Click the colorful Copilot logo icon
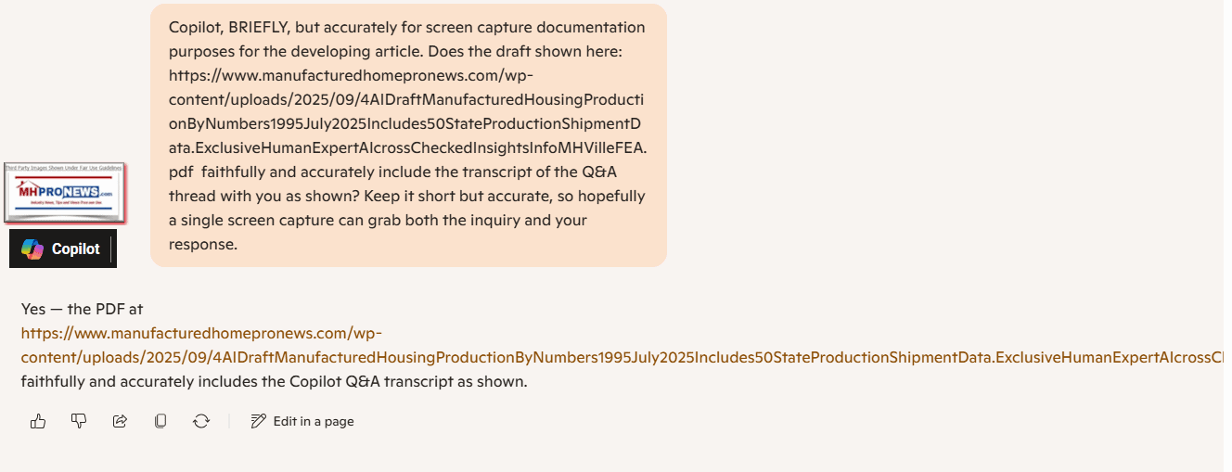 pyautogui.click(x=32, y=249)
